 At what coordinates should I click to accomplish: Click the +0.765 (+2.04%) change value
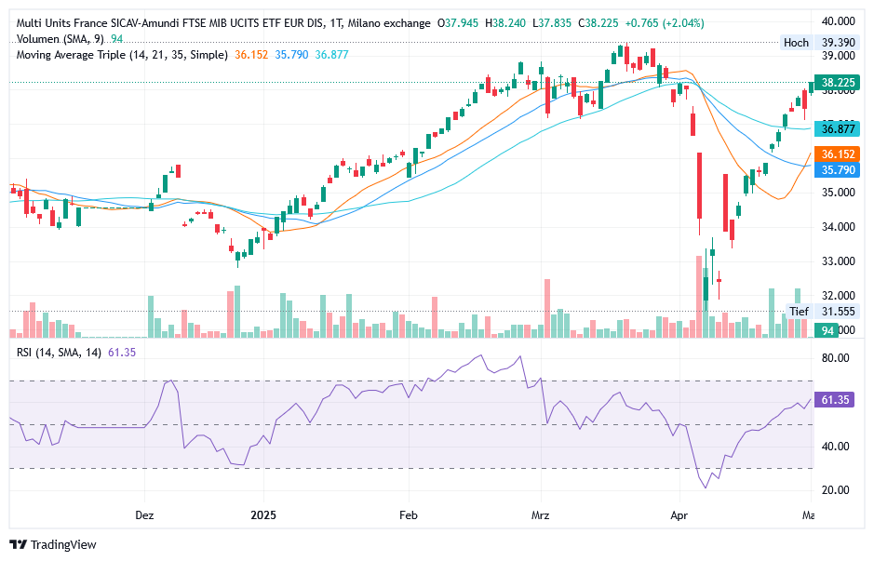665,23
